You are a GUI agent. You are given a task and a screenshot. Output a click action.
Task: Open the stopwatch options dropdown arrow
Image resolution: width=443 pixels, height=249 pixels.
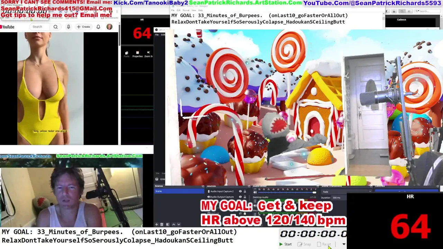[344, 244]
